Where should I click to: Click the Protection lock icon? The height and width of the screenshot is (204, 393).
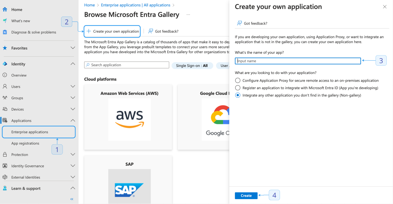click(5, 155)
